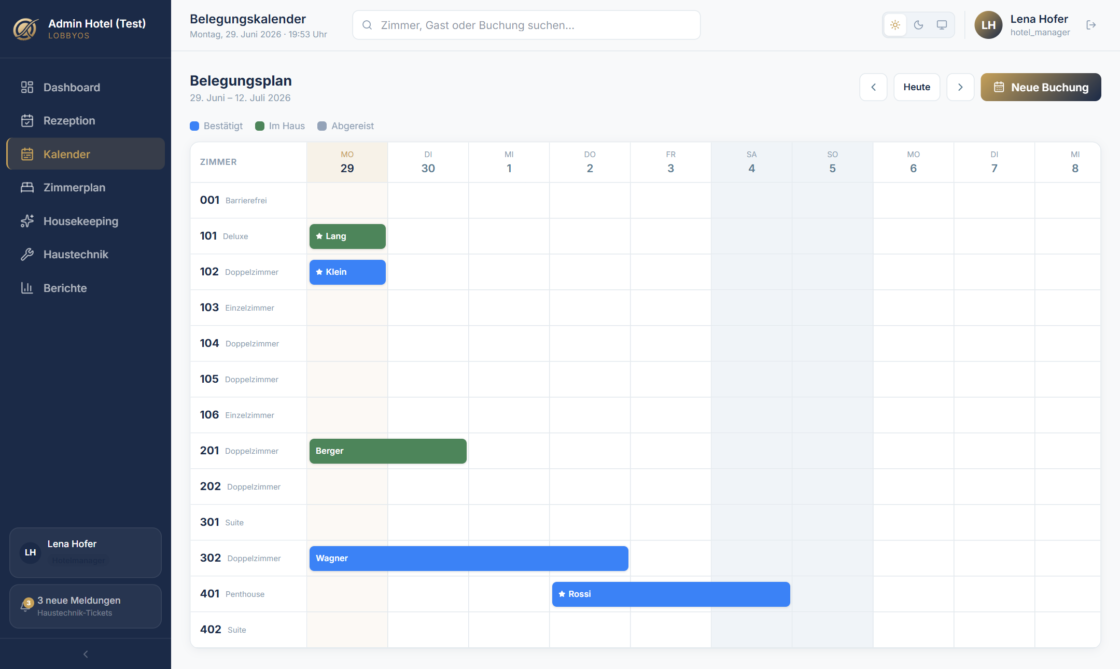Open the Lang booking in room 101

[347, 236]
